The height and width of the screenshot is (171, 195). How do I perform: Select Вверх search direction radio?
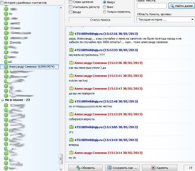coord(105,2)
